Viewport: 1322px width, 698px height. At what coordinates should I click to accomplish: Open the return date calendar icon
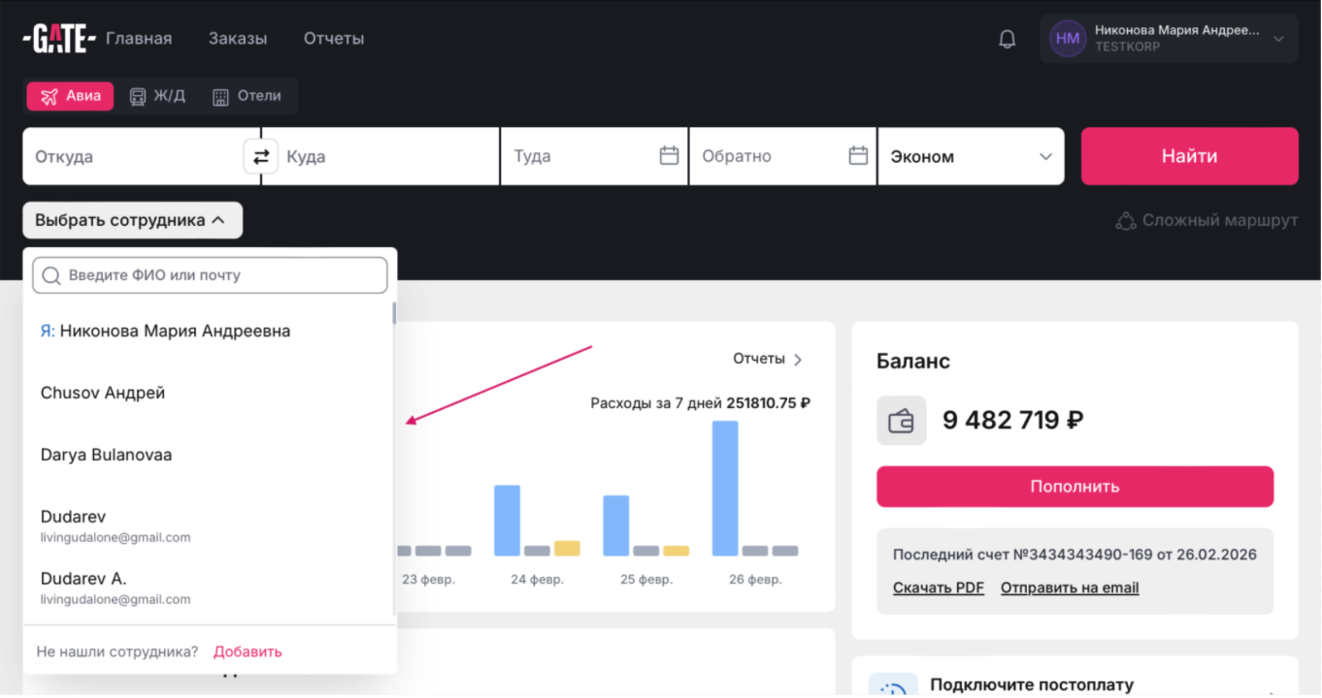tap(858, 156)
